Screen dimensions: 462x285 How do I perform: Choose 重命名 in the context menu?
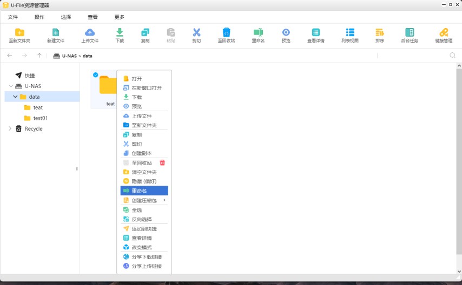[144, 191]
